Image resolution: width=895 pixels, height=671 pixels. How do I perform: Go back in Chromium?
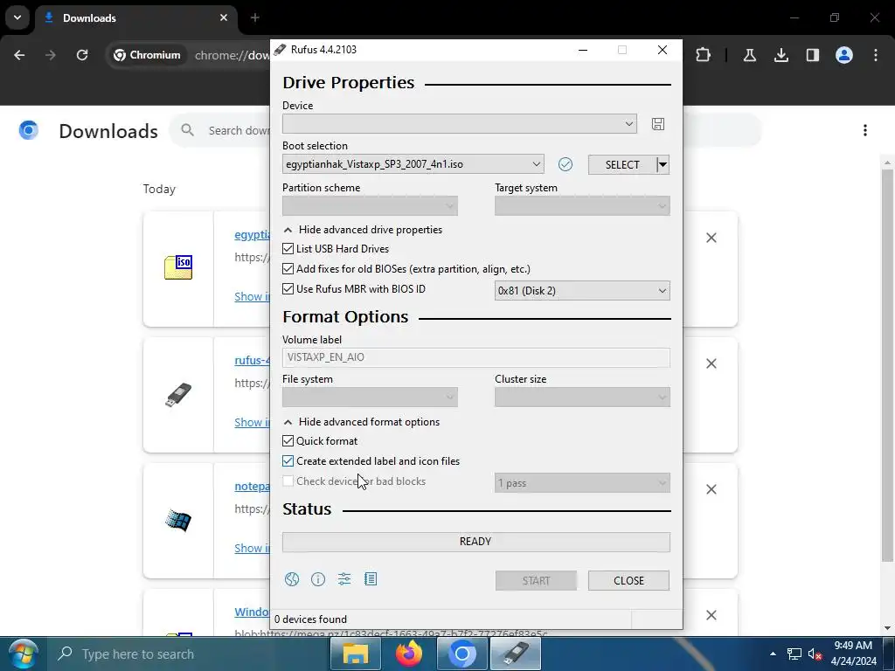point(19,55)
